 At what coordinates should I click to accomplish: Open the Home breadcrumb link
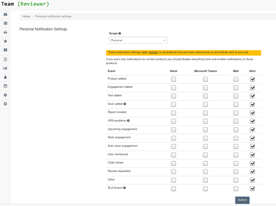[x=26, y=16]
